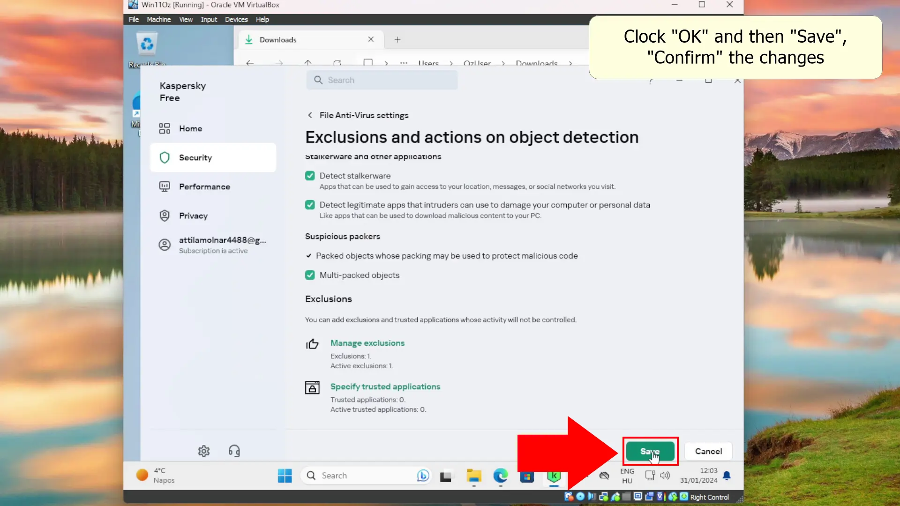900x506 pixels.
Task: Click the Settings gear icon
Action: coord(204,451)
